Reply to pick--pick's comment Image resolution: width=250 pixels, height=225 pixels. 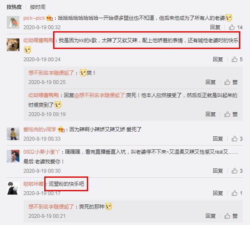coord(215,27)
